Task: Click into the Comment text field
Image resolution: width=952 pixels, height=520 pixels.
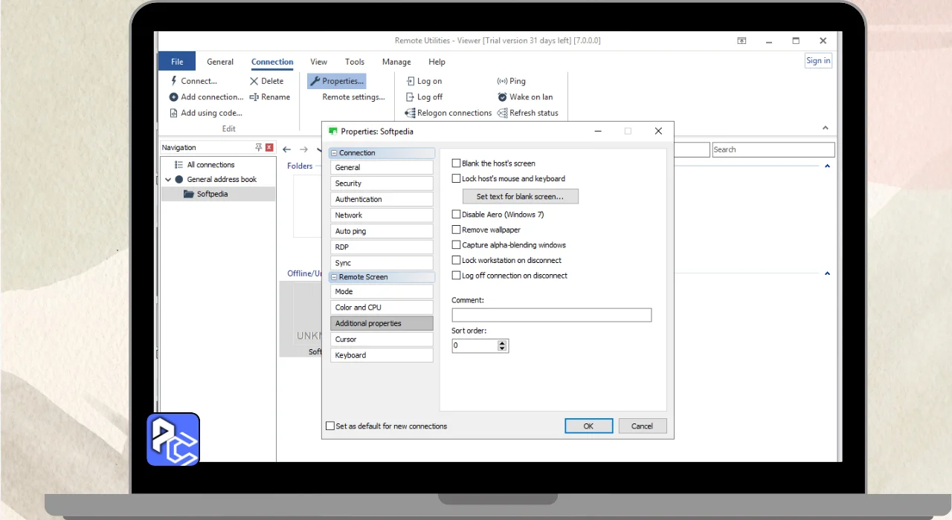Action: click(551, 316)
